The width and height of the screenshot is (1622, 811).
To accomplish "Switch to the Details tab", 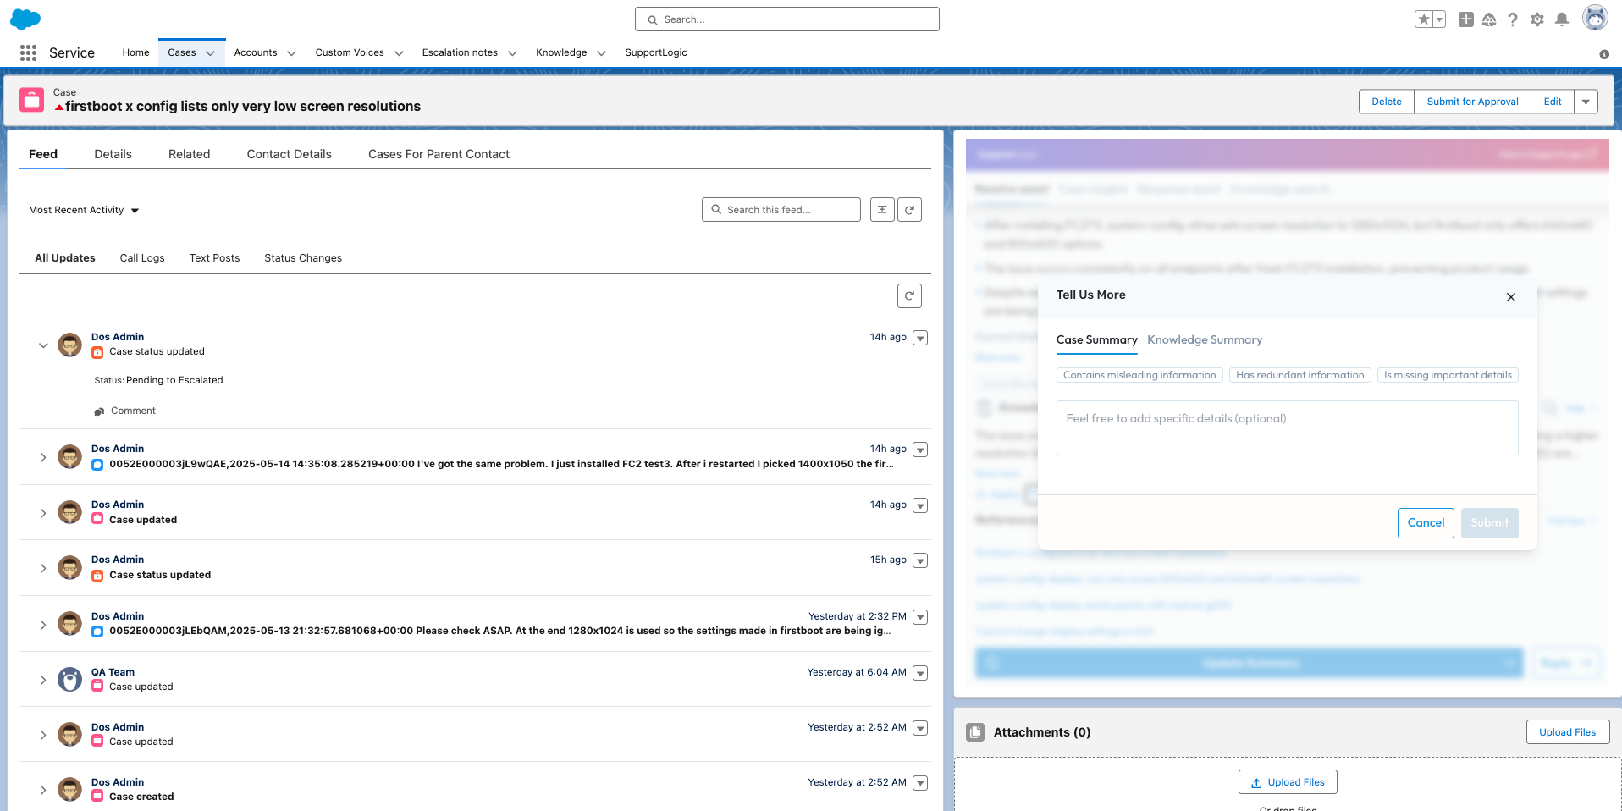I will click(113, 154).
